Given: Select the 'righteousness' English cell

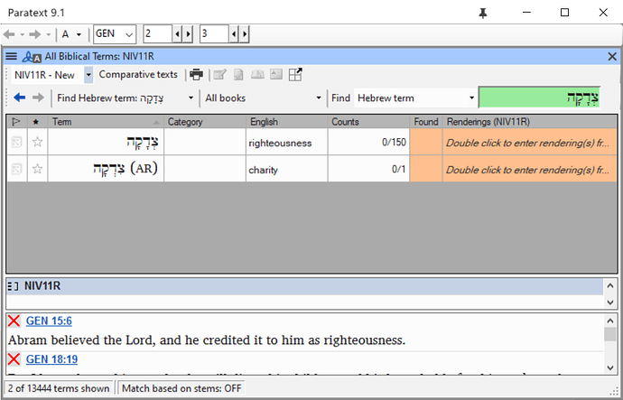Looking at the screenshot, I should click(286, 142).
